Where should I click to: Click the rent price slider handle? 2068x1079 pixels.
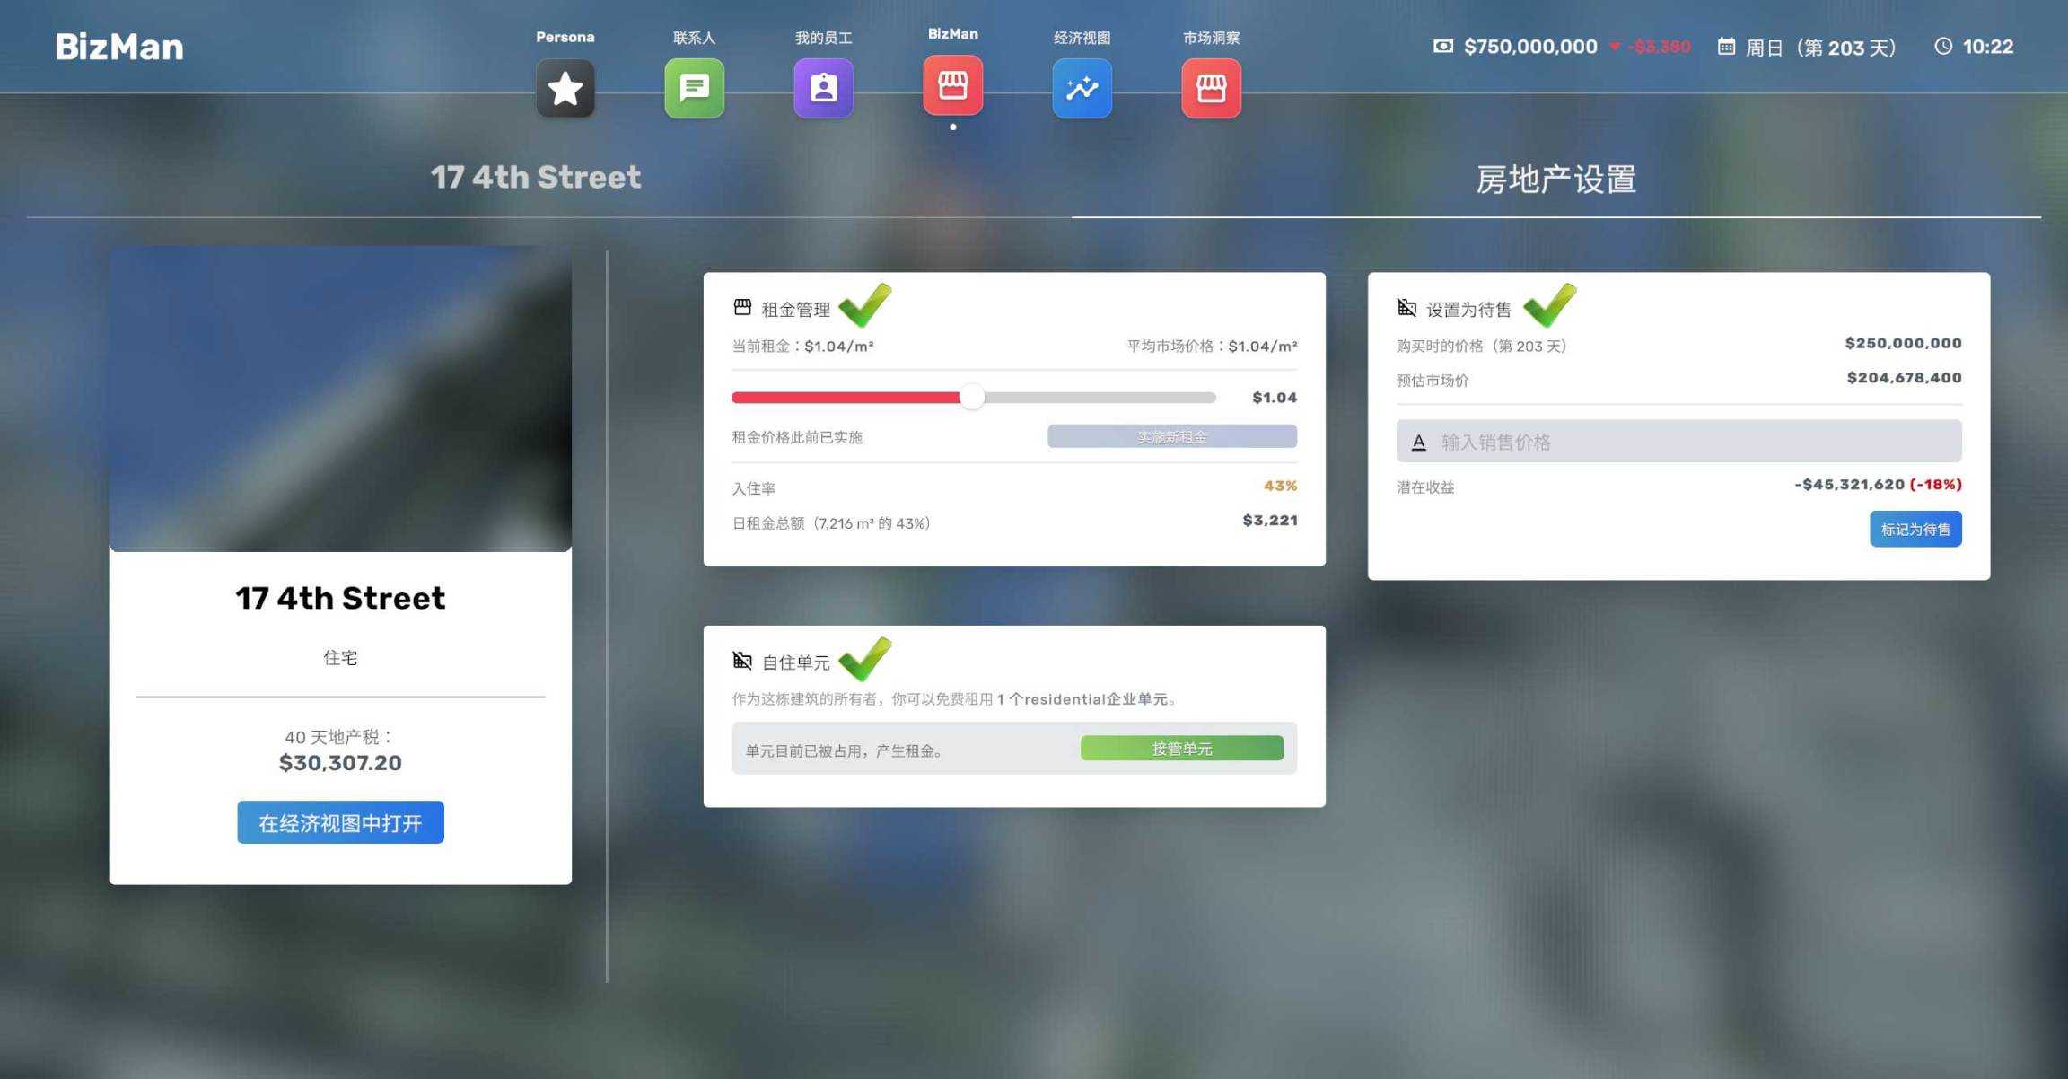pos(971,398)
